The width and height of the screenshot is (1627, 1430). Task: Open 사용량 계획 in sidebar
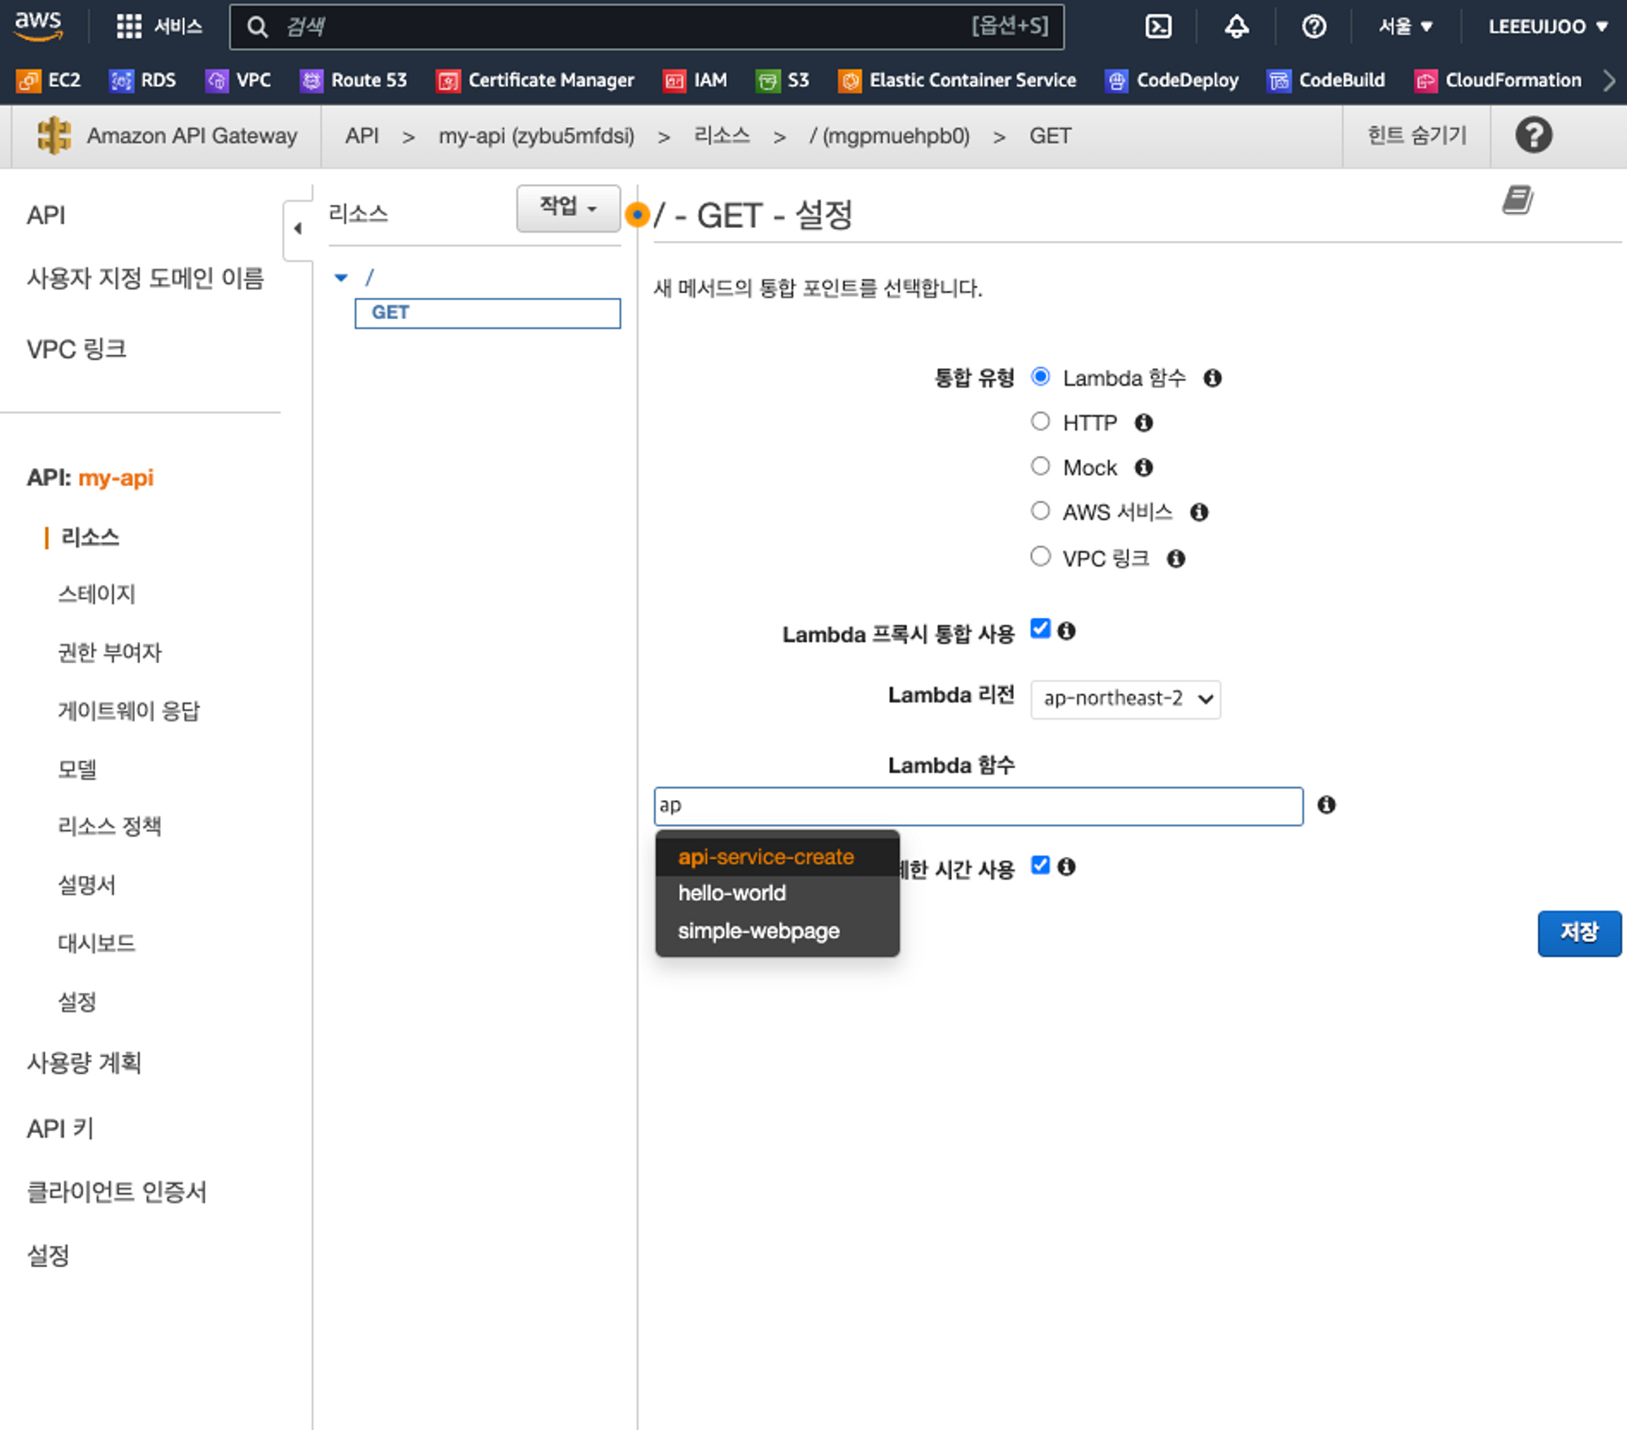pos(84,1063)
